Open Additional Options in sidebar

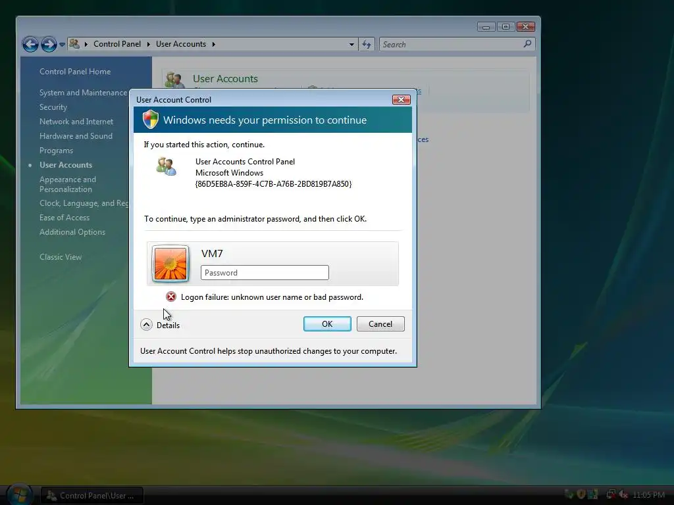[x=72, y=232]
